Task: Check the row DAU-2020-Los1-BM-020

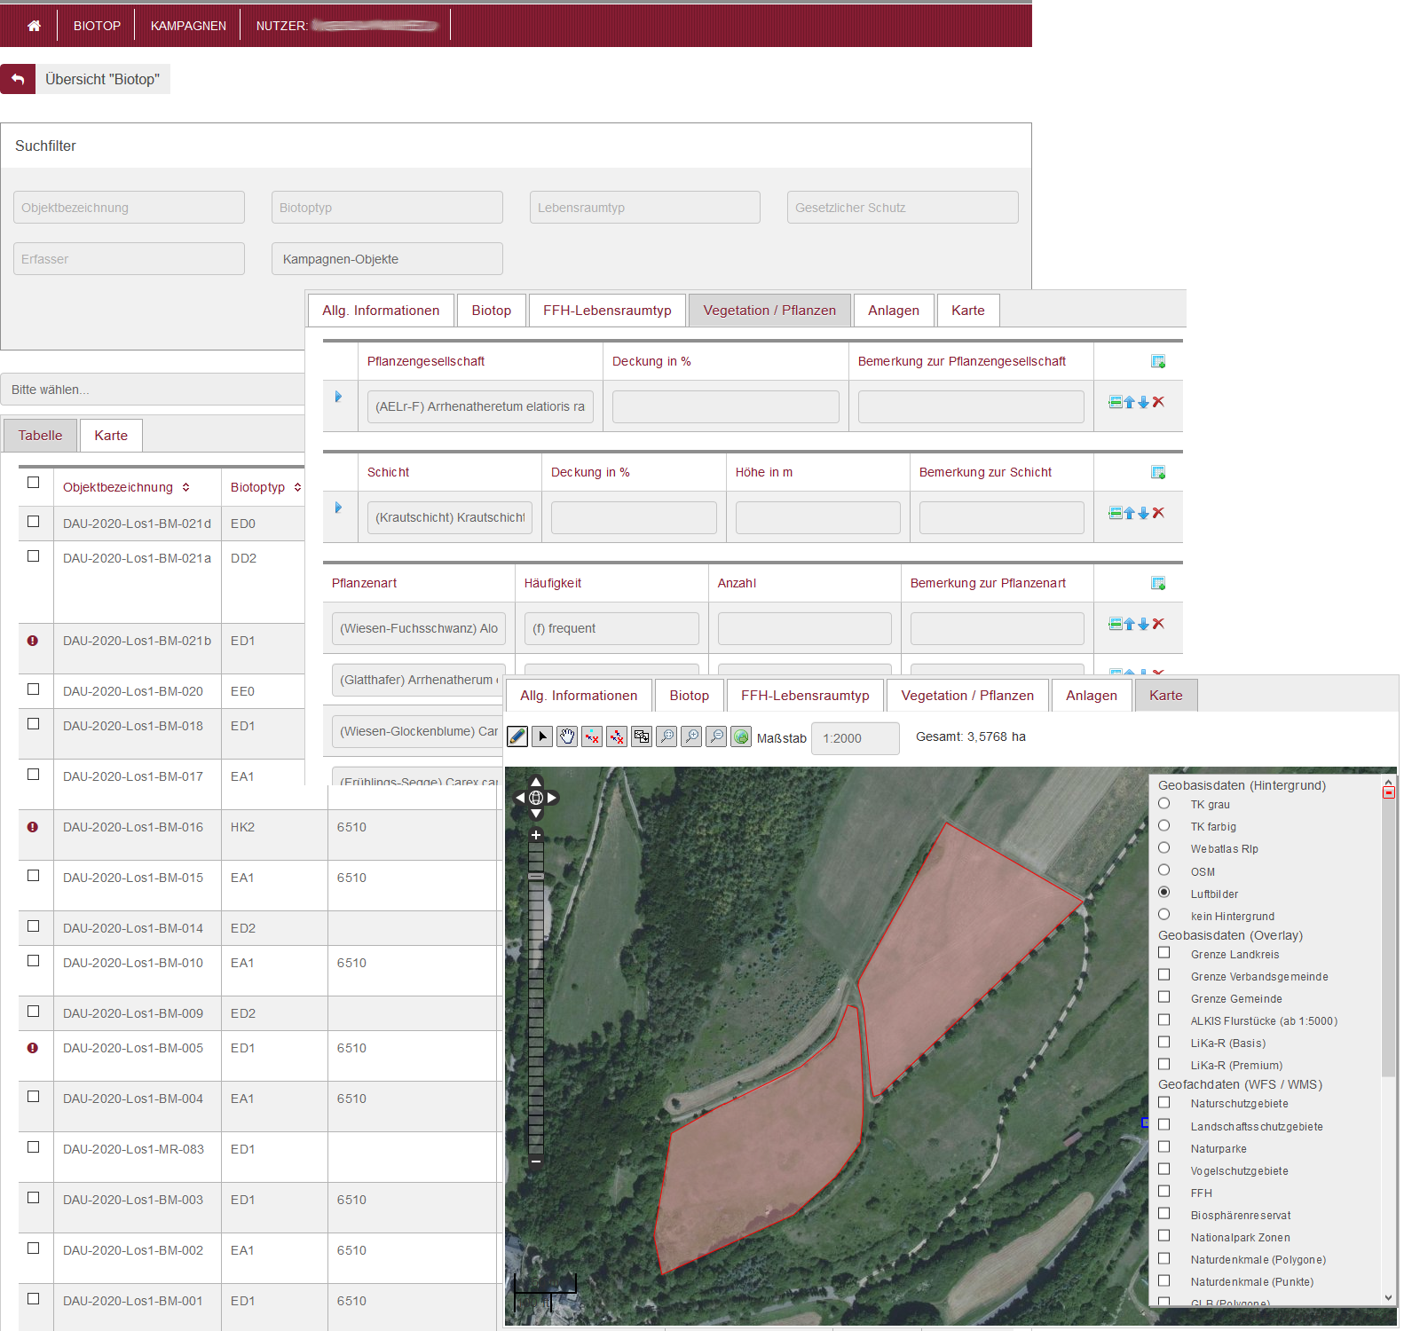Action: click(x=33, y=689)
